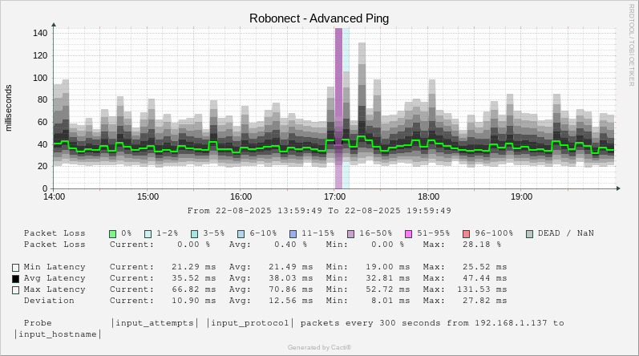This screenshot has width=639, height=356.
Task: Click the 16-50% packet loss swatch
Action: click(350, 234)
